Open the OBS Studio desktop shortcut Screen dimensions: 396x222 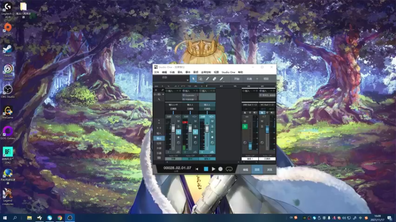pyautogui.click(x=7, y=91)
